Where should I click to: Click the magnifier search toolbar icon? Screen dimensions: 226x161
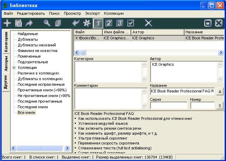click(x=47, y=23)
